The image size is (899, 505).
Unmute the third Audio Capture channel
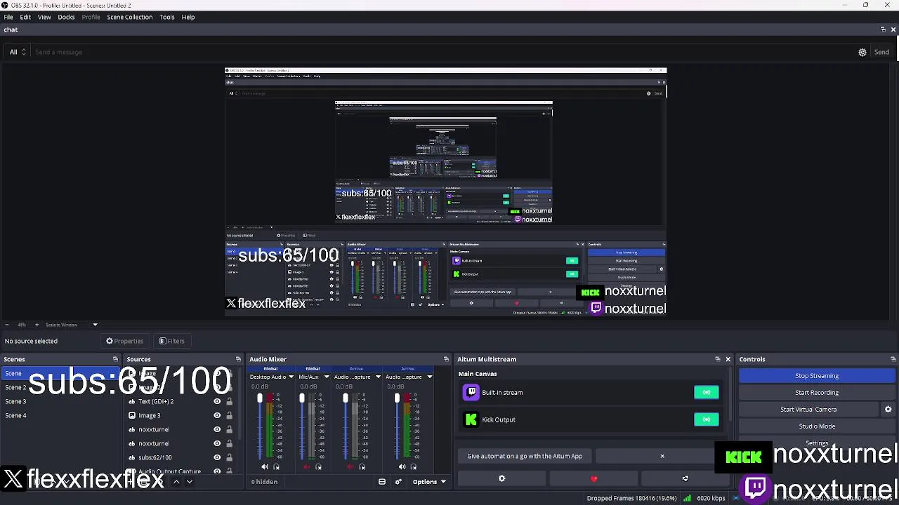click(350, 467)
